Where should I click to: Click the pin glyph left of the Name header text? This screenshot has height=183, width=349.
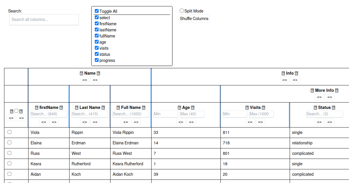pyautogui.click(x=82, y=73)
